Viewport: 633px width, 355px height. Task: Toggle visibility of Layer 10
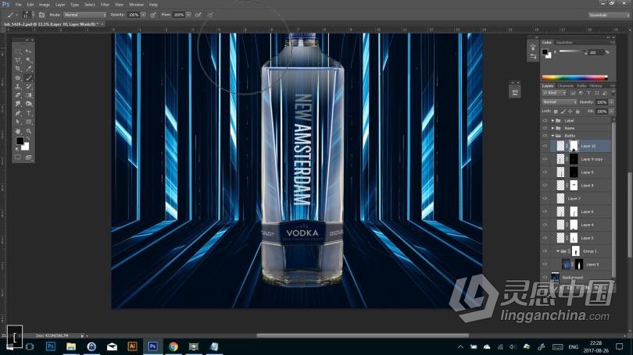click(545, 146)
